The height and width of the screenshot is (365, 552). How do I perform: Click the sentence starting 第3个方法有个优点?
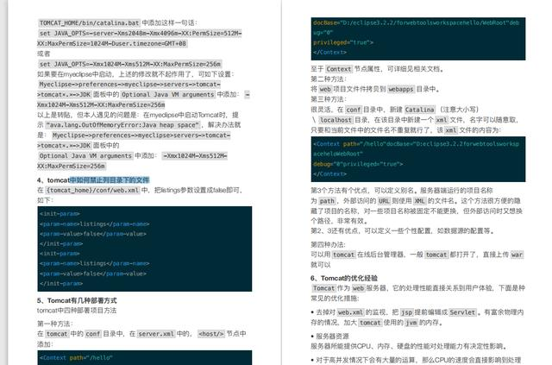401,191
